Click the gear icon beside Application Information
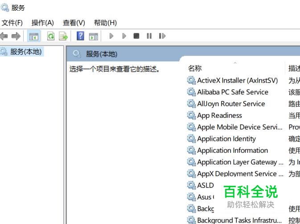 coord(191,150)
